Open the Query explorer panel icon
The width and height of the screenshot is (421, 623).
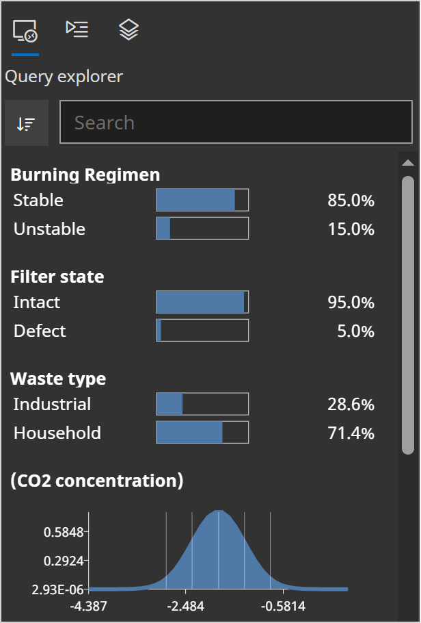pos(25,31)
